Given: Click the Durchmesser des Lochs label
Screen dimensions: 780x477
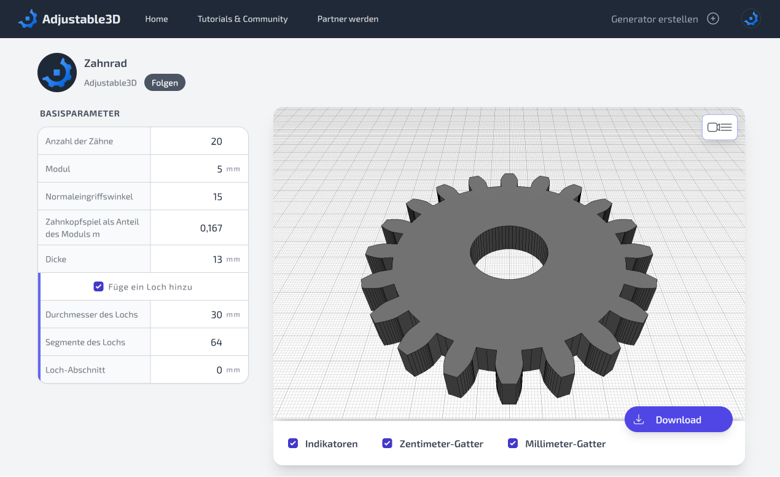Looking at the screenshot, I should tap(92, 314).
